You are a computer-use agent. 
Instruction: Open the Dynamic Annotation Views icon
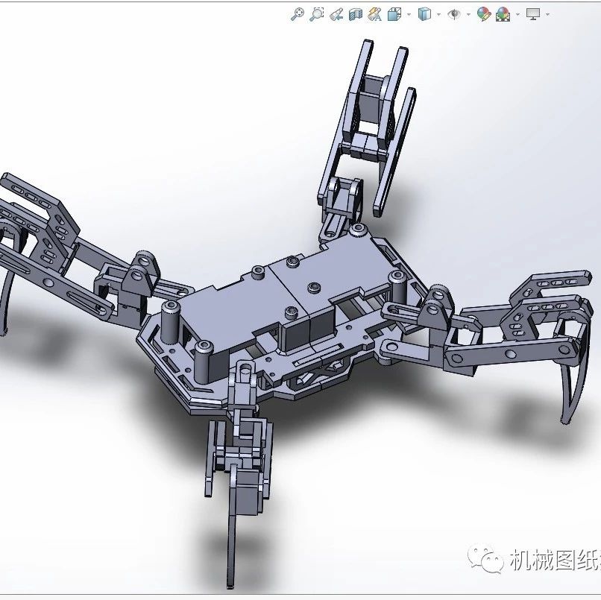374,14
